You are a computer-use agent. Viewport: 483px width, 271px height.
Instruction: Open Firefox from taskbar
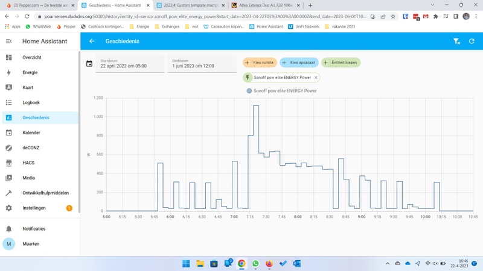pos(269,264)
